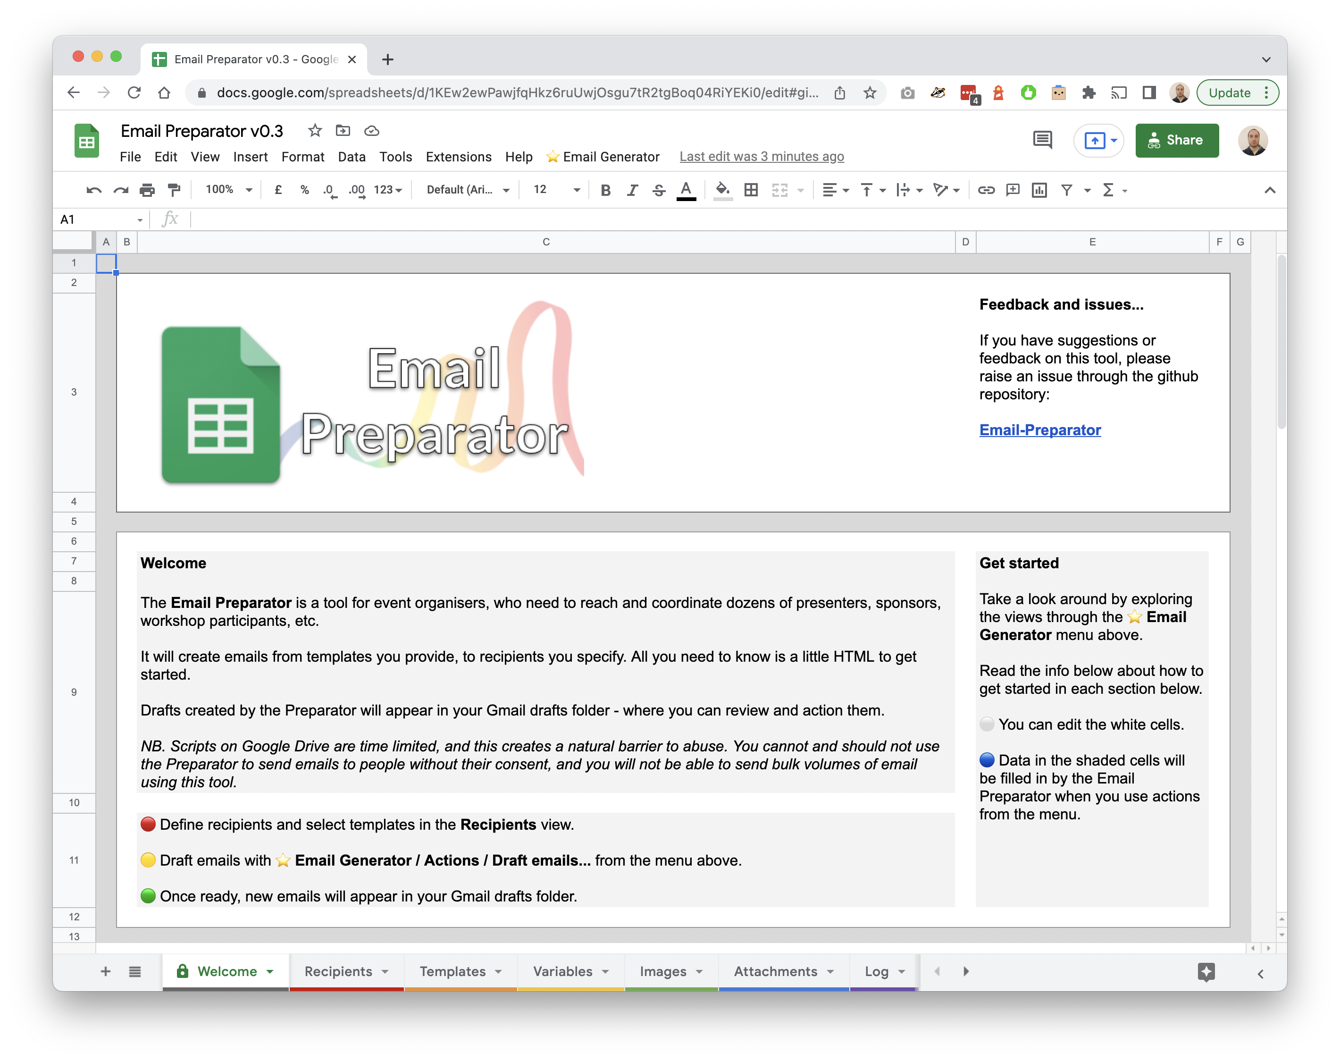Toggle strikethrough formatting
This screenshot has width=1340, height=1061.
[659, 190]
